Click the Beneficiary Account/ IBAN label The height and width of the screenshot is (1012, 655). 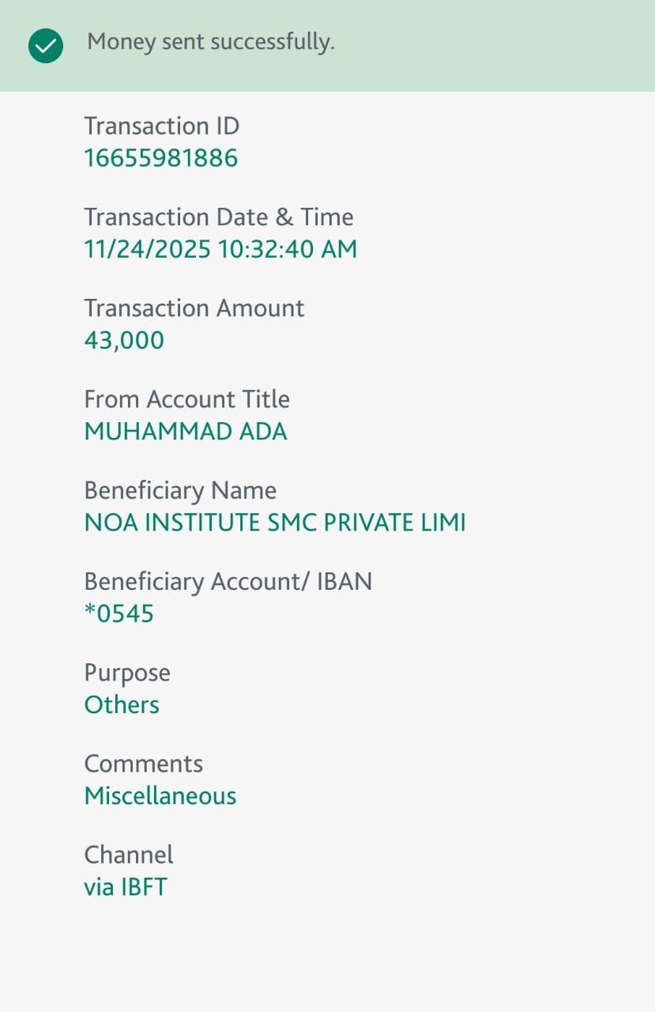click(228, 581)
